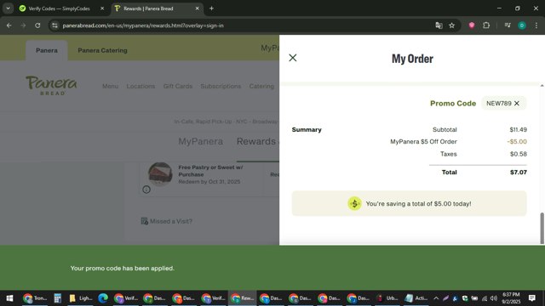
Task: Click the $7.07 total amount
Action: pyautogui.click(x=519, y=172)
